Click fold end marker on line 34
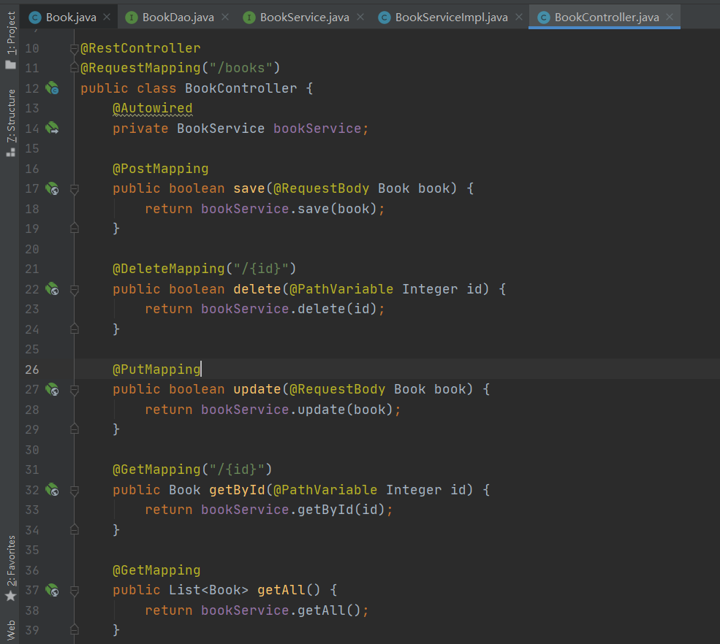This screenshot has width=720, height=644. click(74, 530)
